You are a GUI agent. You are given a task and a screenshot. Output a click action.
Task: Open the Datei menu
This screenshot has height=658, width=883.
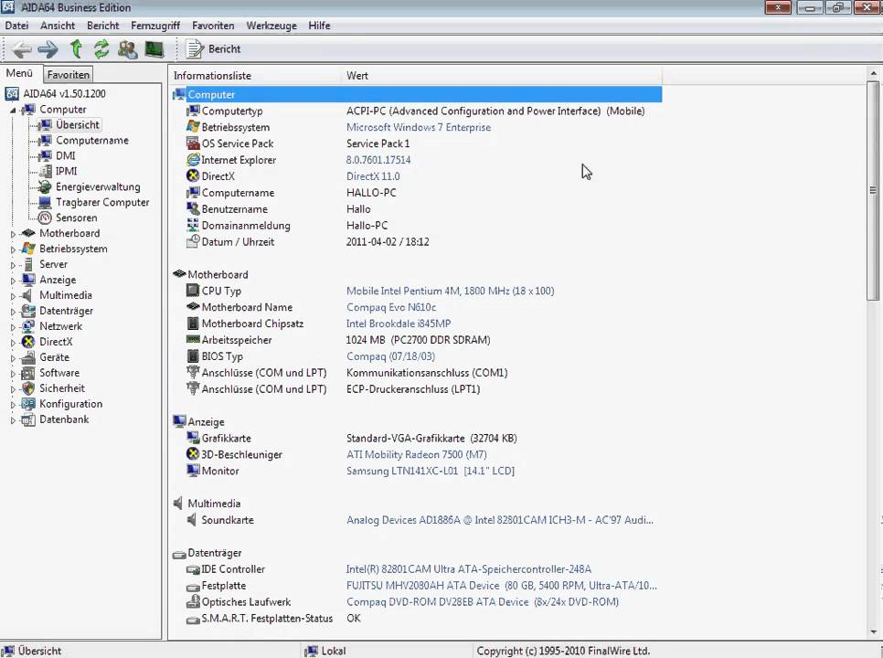[16, 26]
